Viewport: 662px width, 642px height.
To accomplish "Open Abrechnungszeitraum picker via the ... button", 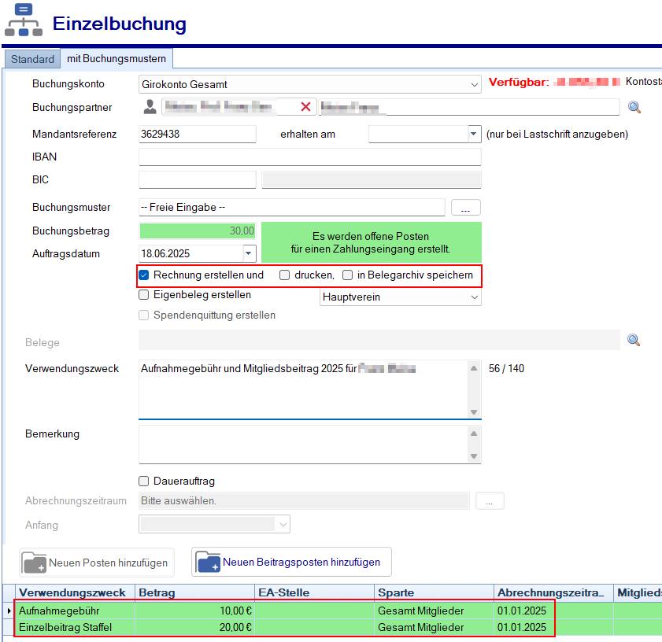I will (x=490, y=500).
